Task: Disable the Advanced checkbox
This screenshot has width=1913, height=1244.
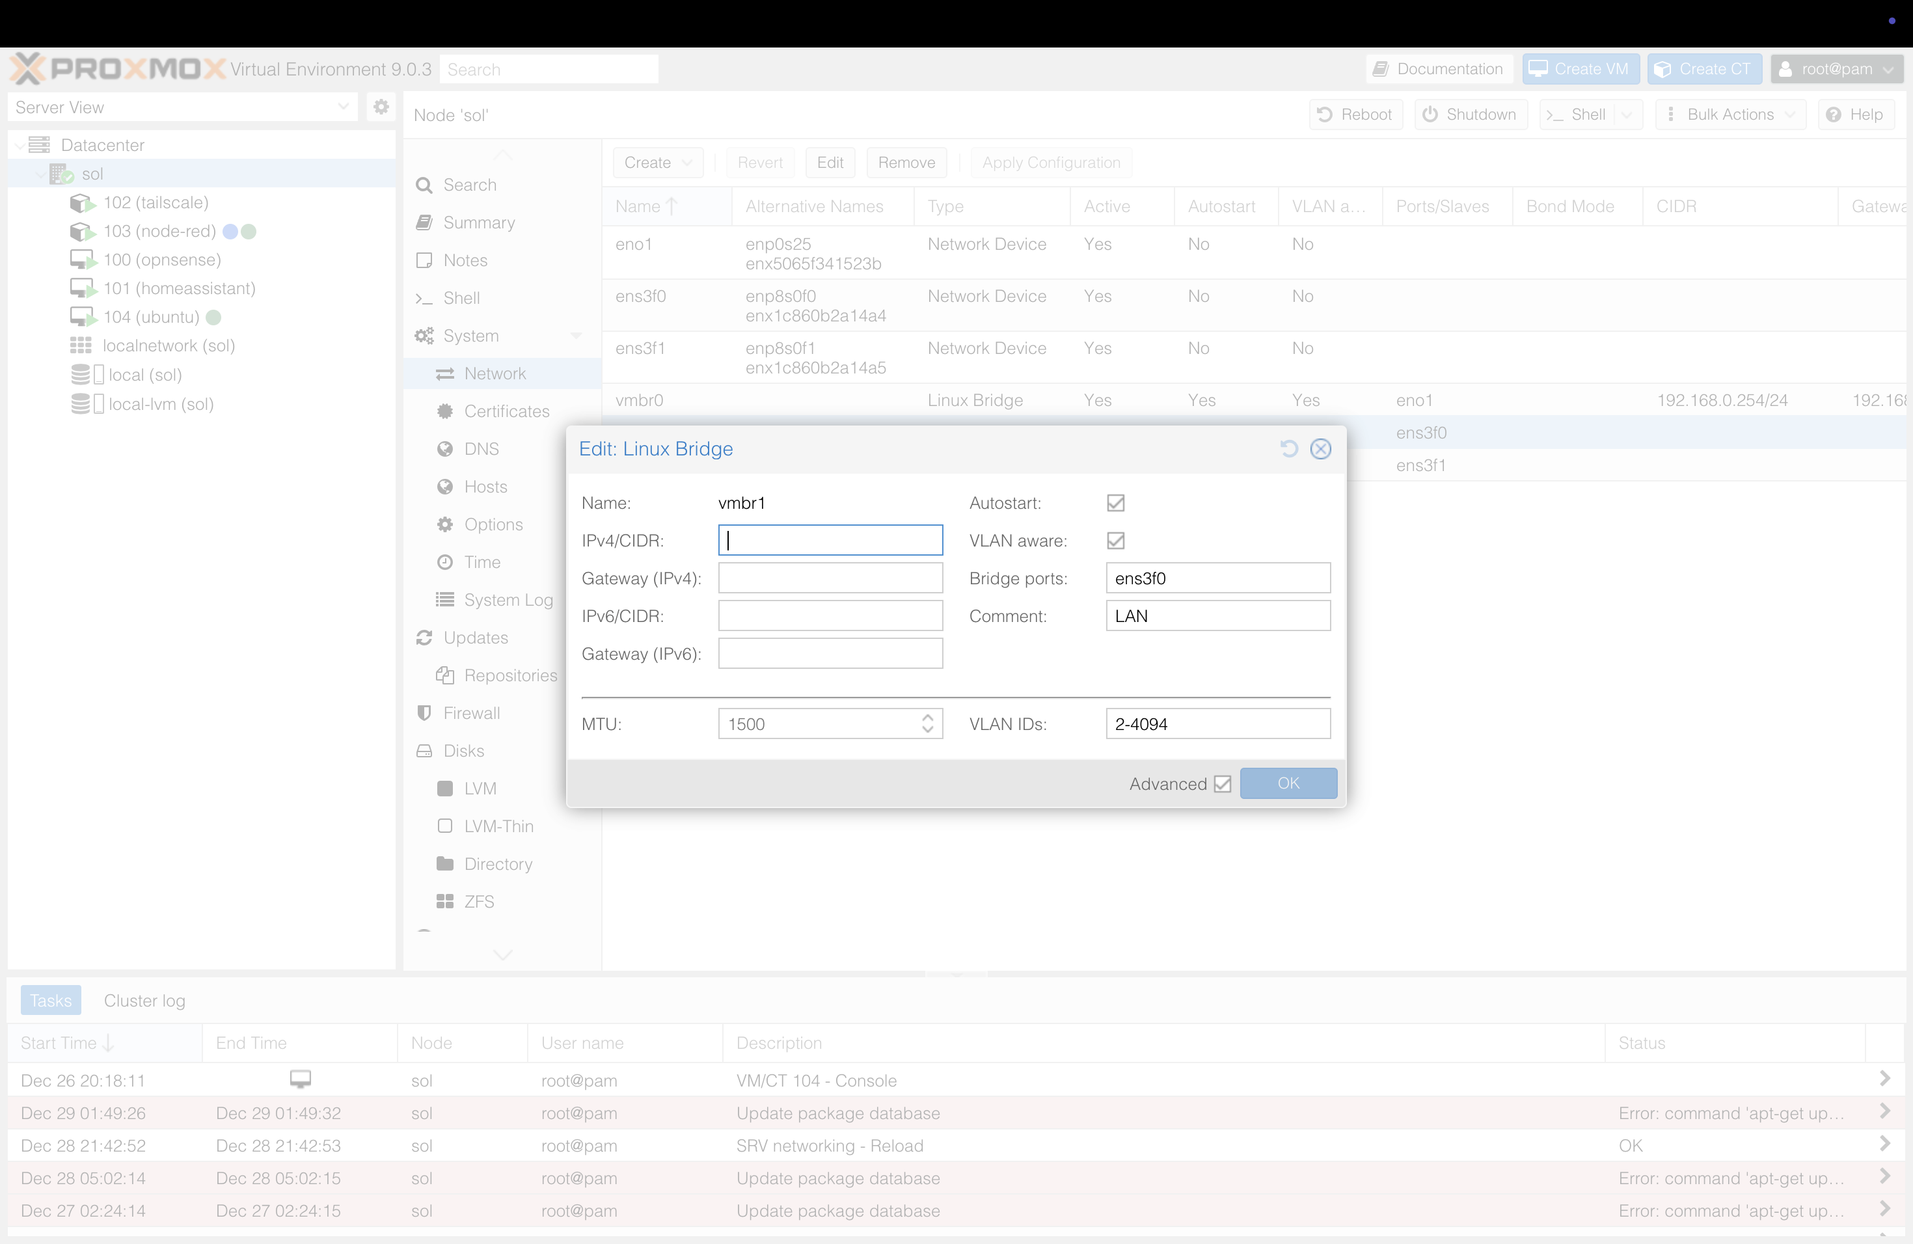Action: (1222, 783)
